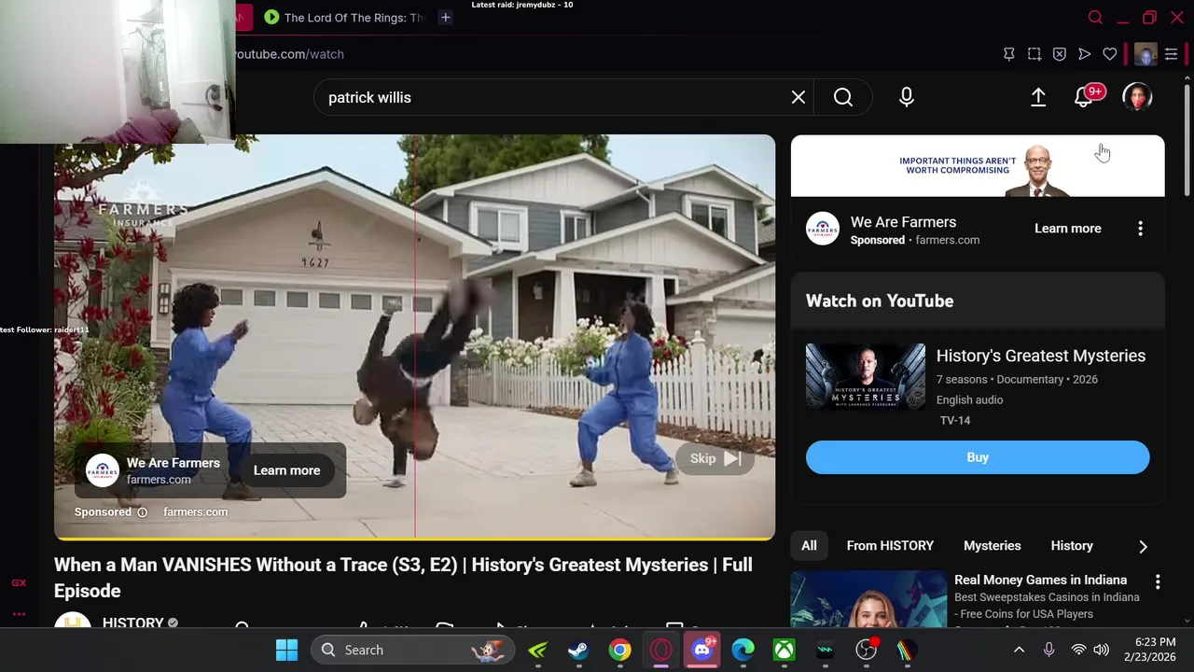Open the HISTORY channel name

(132, 622)
